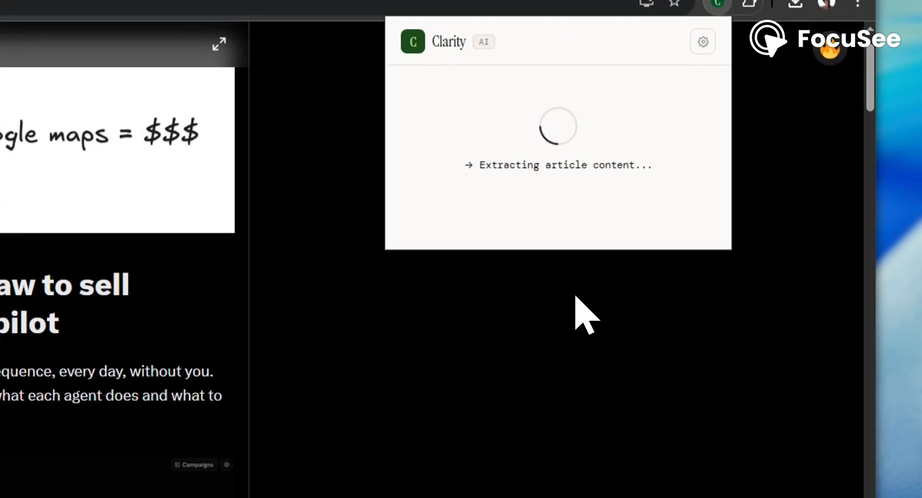Bookmark this page with the star icon
The width and height of the screenshot is (922, 498).
pyautogui.click(x=674, y=3)
